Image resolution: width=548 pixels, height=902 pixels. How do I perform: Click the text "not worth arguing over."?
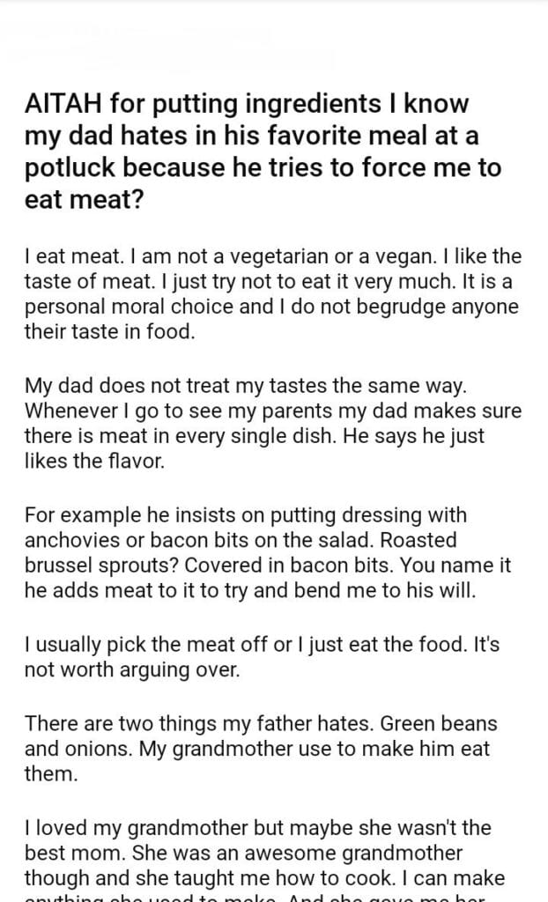119,669
